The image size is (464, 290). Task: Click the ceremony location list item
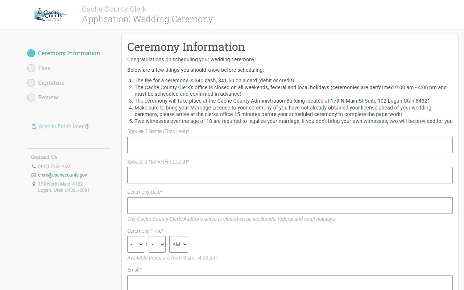coord(282,101)
